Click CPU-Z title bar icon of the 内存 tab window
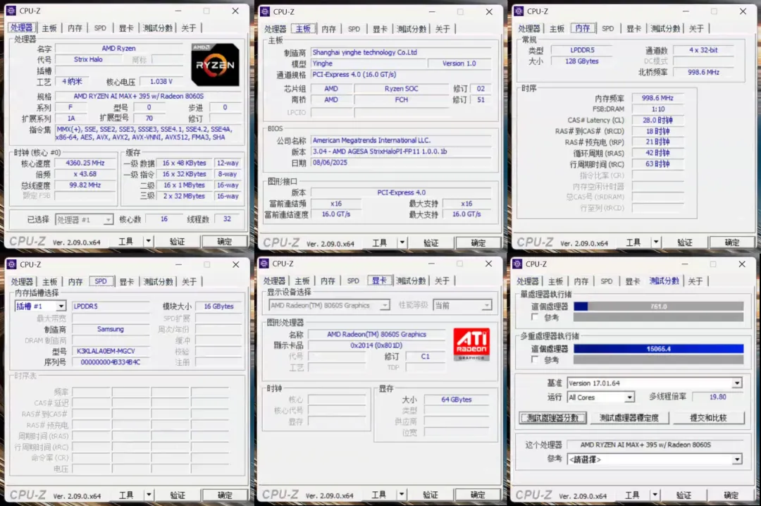Viewport: 761px width, 506px height. tap(518, 11)
